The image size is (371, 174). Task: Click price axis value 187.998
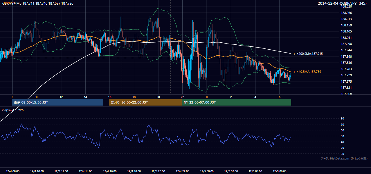tap(346, 44)
